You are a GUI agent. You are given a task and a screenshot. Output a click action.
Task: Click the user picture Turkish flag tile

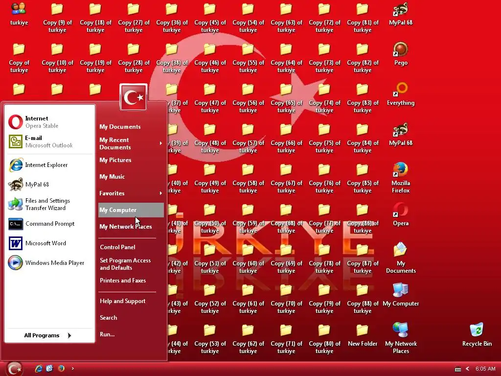133,97
